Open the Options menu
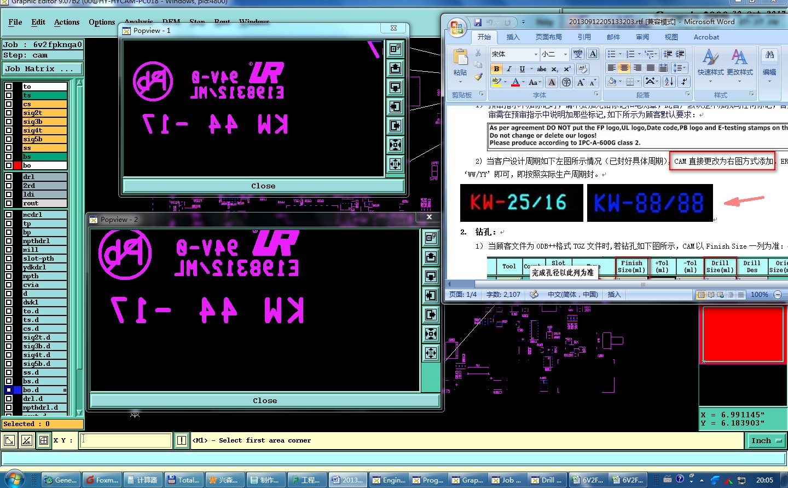Viewport: 788px width, 488px height. pyautogui.click(x=102, y=22)
